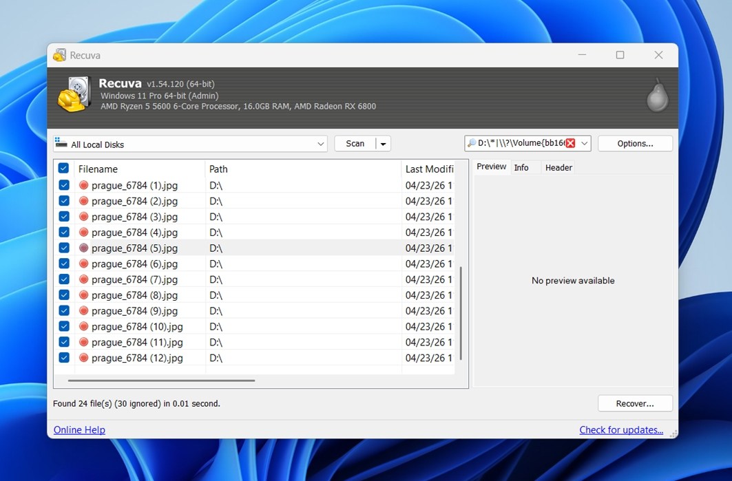Screen dimensions: 732x481
Task: Click the Recover button
Action: tap(635, 403)
